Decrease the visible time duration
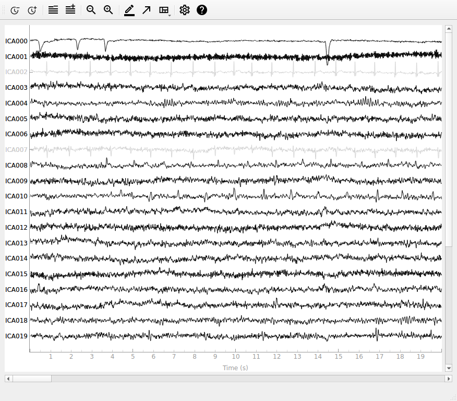The image size is (457, 401). tap(15, 10)
